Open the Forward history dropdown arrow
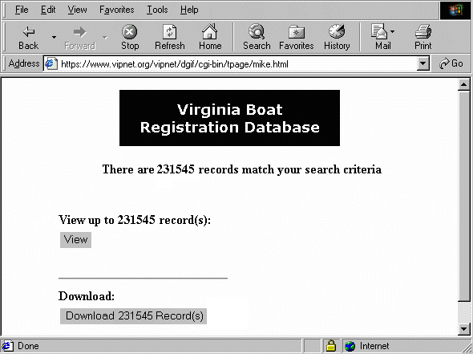This screenshot has height=354, width=473. click(105, 37)
